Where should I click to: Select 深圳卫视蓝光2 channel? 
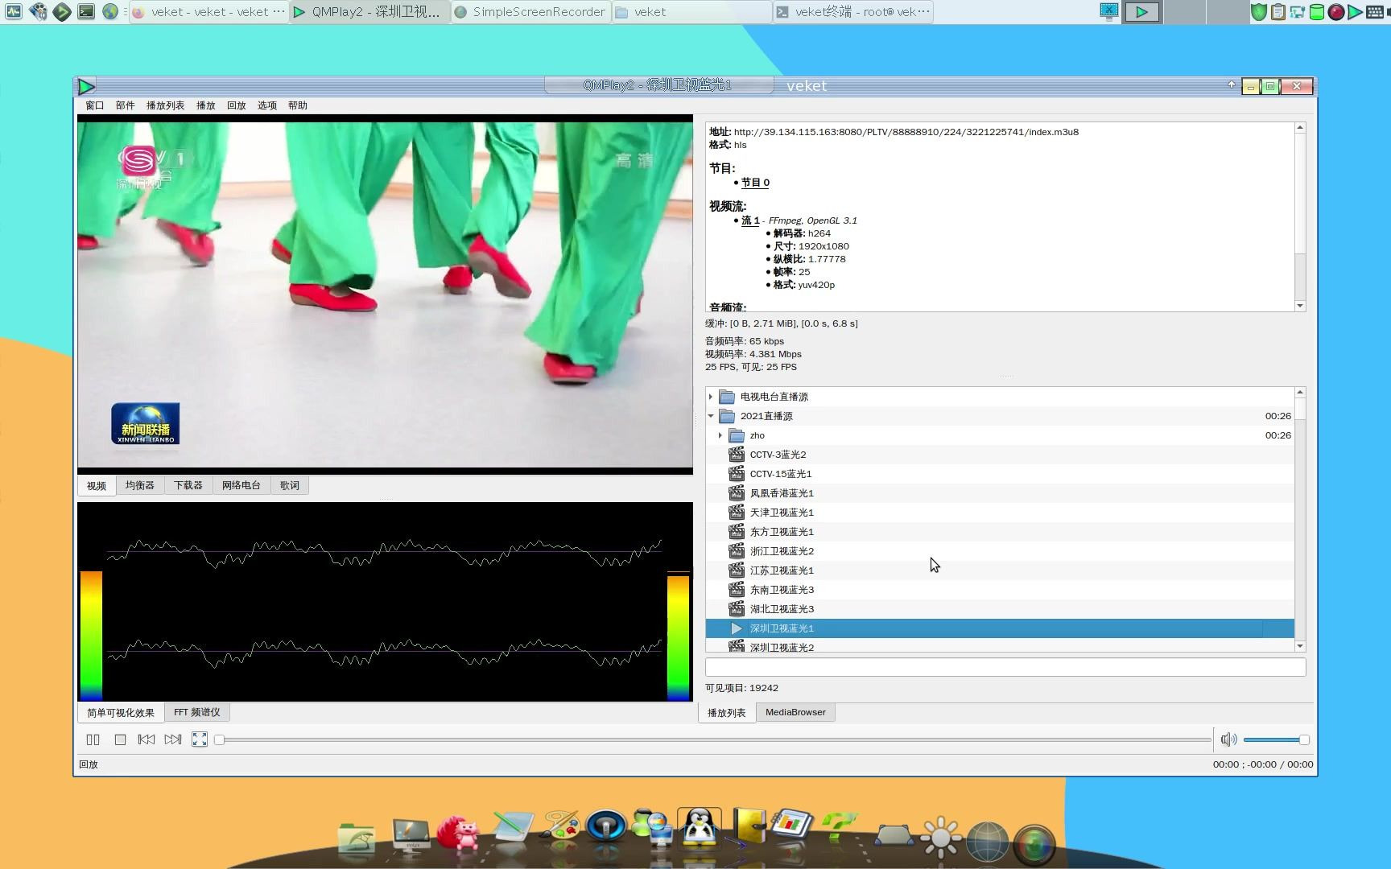(x=1000, y=645)
